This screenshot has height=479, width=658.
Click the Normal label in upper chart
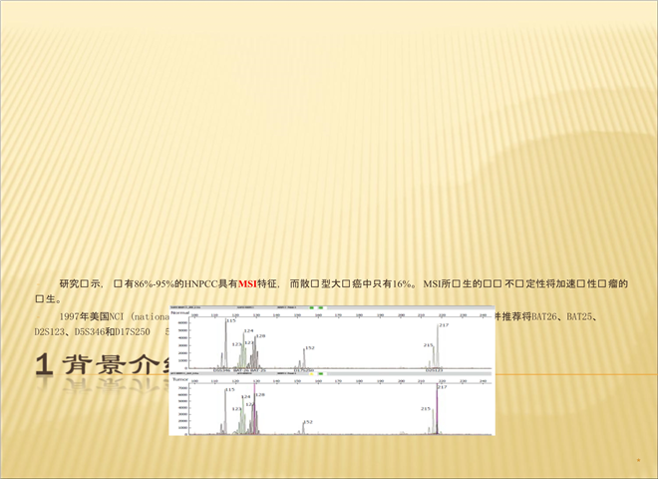[180, 313]
